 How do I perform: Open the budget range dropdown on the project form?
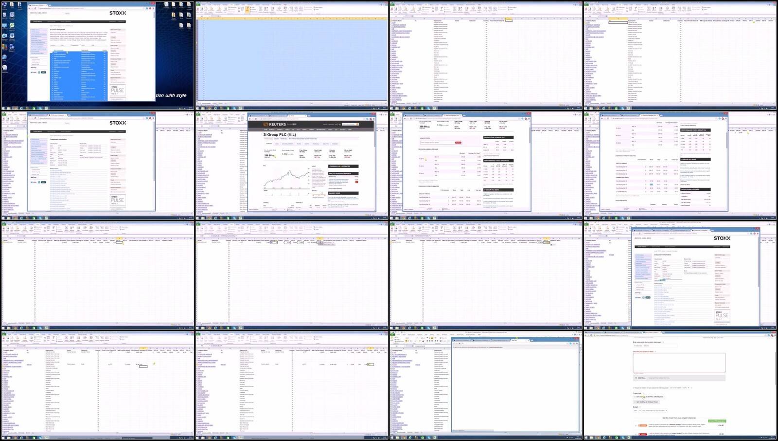point(655,410)
